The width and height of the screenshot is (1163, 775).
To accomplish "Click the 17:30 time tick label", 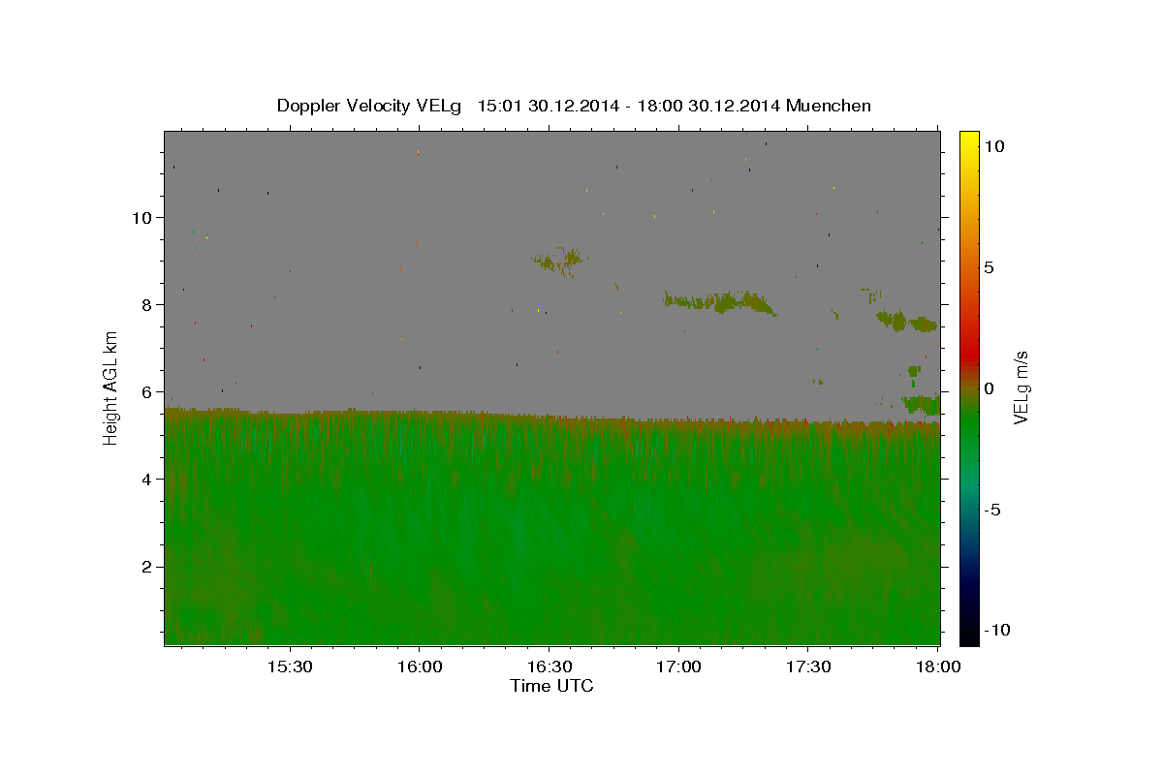I will (808, 666).
